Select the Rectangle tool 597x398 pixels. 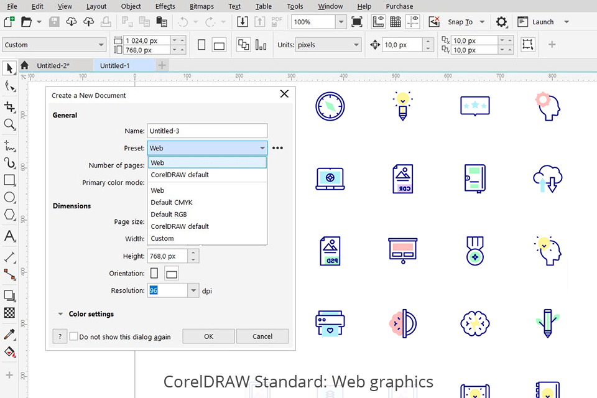[x=9, y=180]
